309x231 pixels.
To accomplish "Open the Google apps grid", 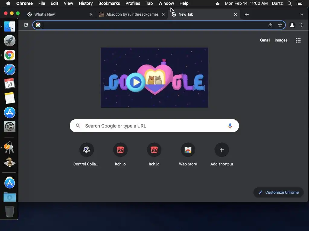I will [x=298, y=40].
